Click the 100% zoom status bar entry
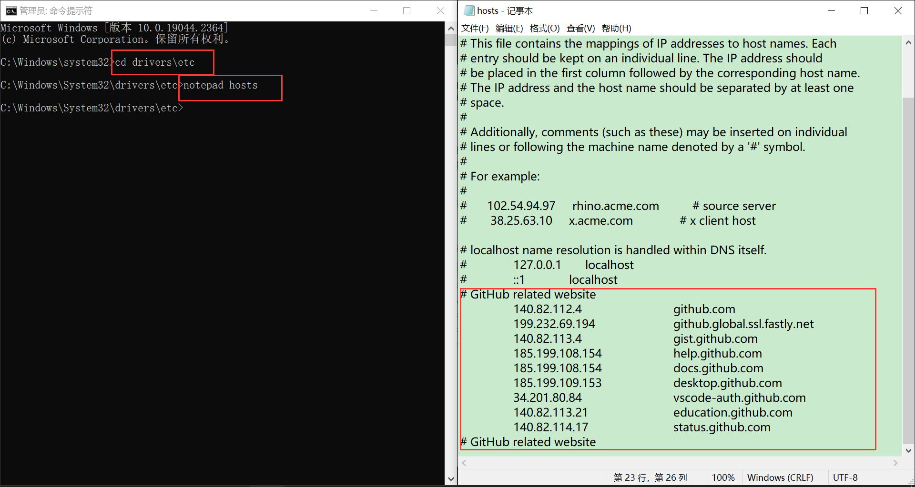This screenshot has width=915, height=487. [723, 477]
